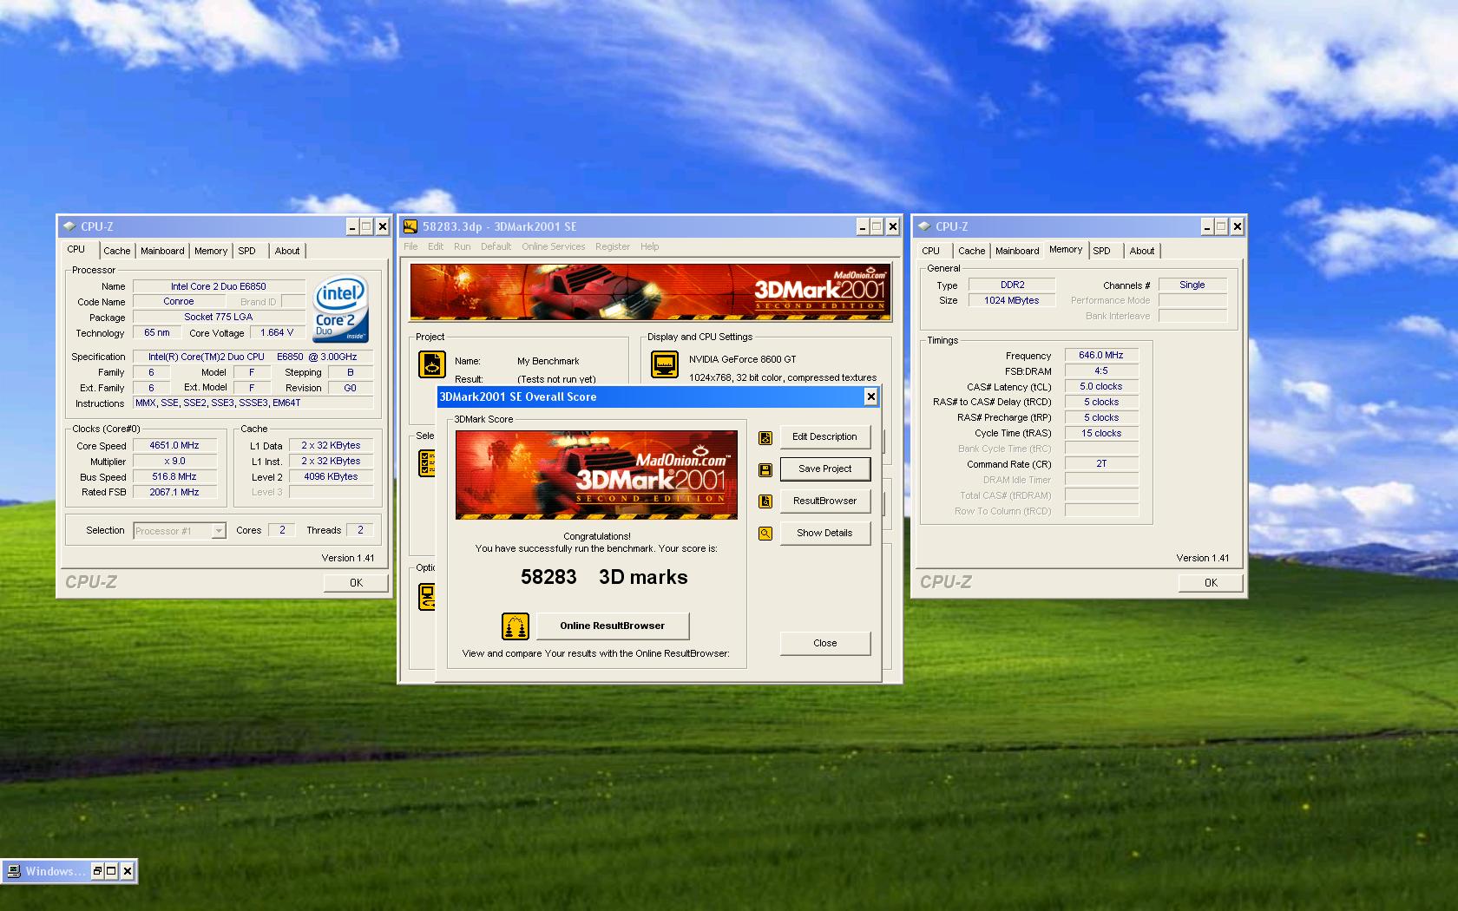The width and height of the screenshot is (1458, 911).
Task: Close the Overall Score dialog with X
Action: (870, 397)
